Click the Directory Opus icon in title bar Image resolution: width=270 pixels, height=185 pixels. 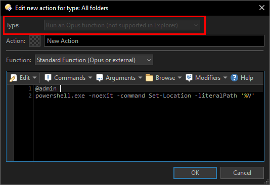8,8
